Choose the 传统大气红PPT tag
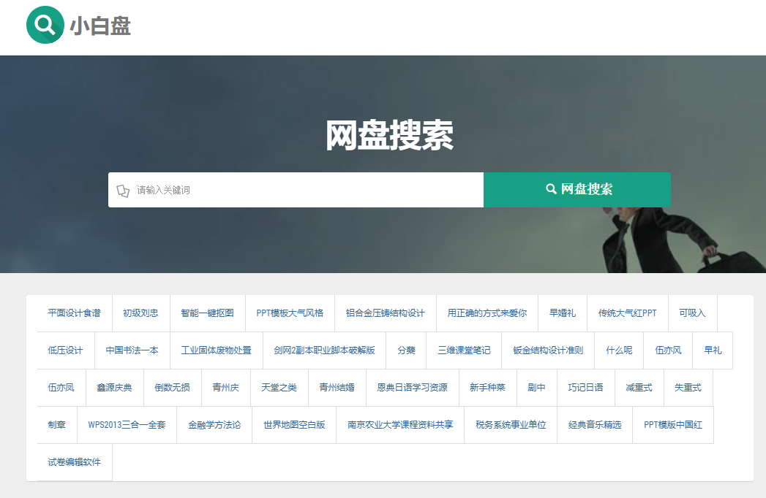Image resolution: width=766 pixels, height=498 pixels. coord(627,313)
